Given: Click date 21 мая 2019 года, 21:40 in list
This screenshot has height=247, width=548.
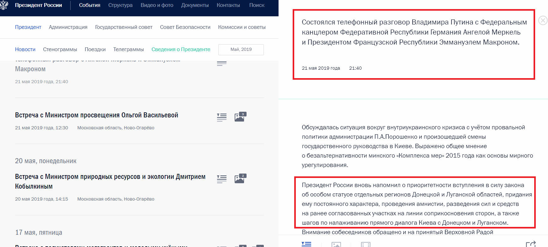Looking at the screenshot, I should coord(41,82).
